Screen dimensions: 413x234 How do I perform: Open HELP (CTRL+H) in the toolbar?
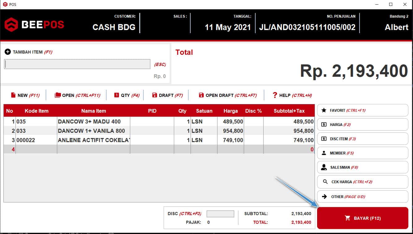tap(292, 95)
